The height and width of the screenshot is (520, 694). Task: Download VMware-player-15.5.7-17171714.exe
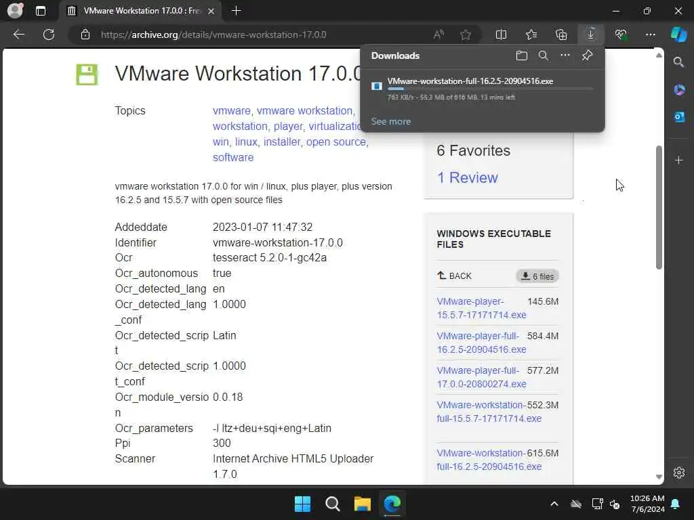click(482, 308)
